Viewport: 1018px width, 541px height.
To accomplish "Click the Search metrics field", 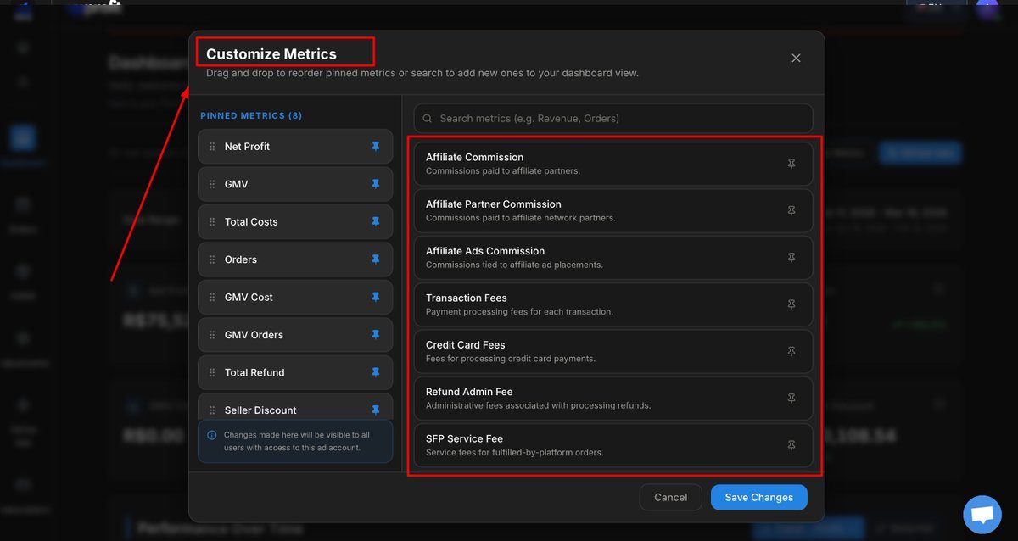I will coord(612,119).
